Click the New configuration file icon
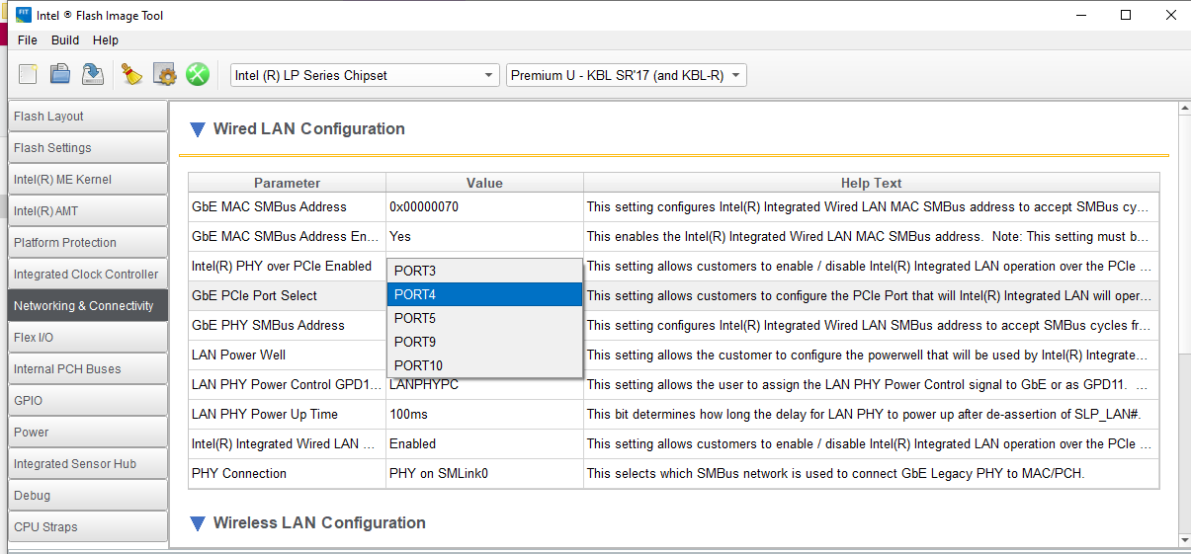Image resolution: width=1191 pixels, height=554 pixels. pyautogui.click(x=28, y=74)
